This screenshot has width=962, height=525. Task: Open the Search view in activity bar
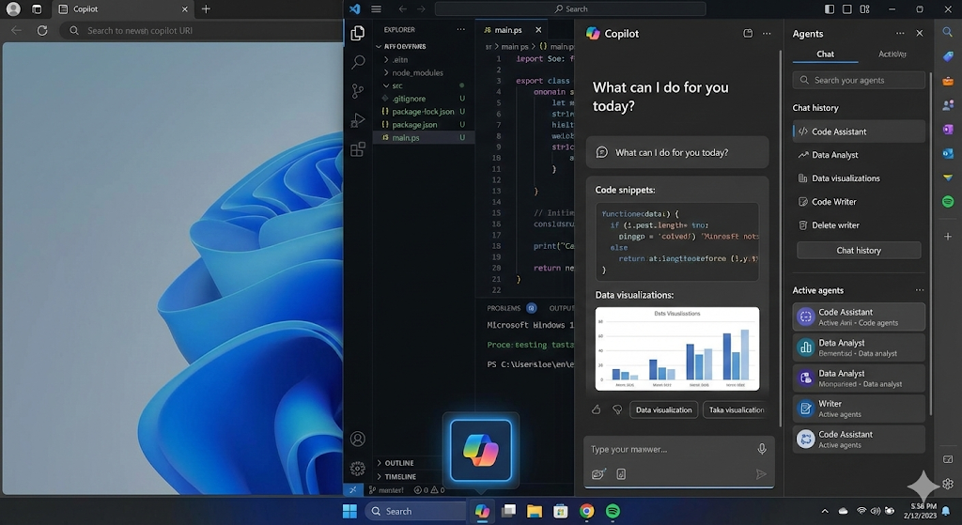coord(358,62)
